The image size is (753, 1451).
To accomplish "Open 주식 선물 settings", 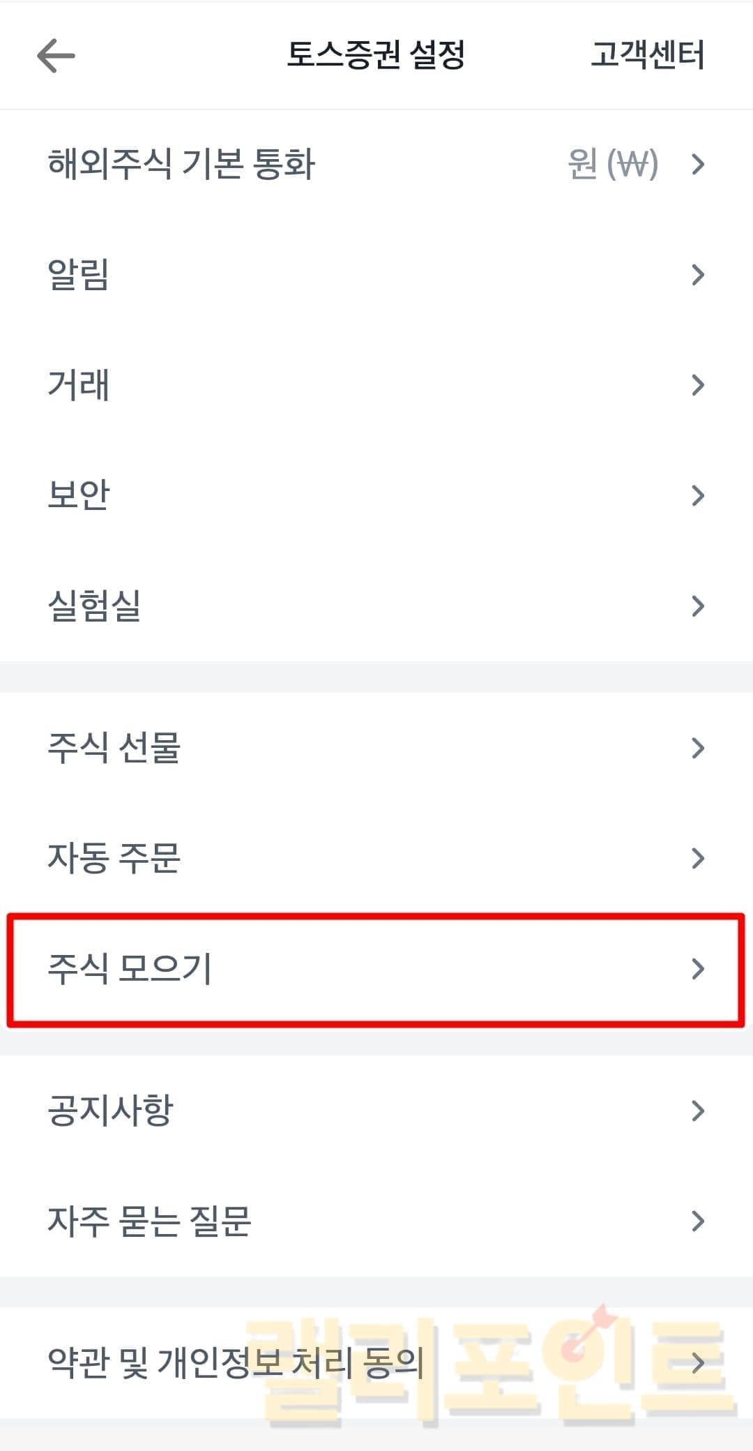I will click(x=114, y=748).
